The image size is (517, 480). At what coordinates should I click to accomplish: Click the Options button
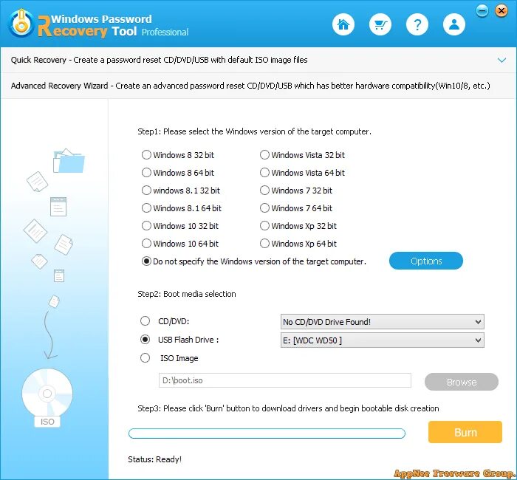pyautogui.click(x=426, y=261)
